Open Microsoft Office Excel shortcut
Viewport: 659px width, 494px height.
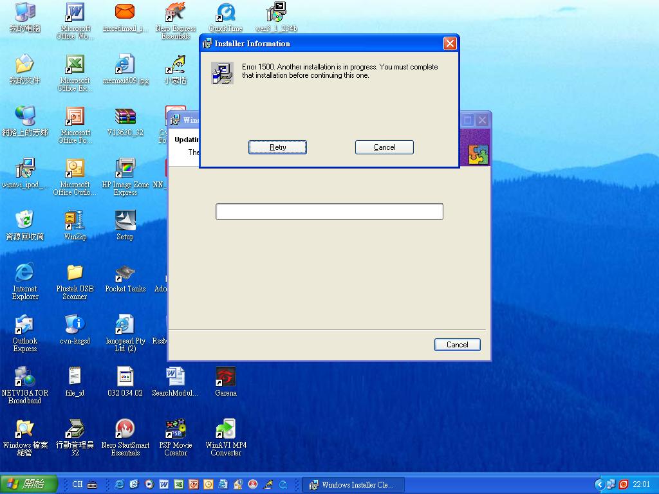pos(75,73)
